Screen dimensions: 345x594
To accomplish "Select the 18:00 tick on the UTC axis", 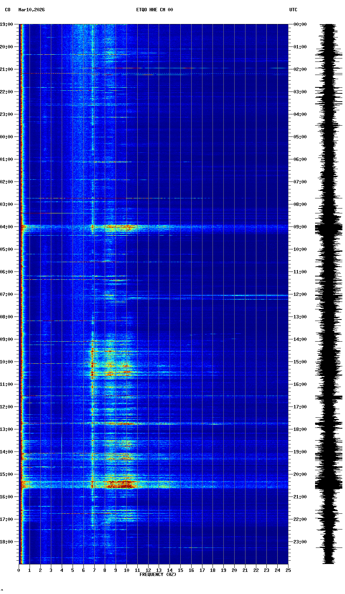I will coord(300,429).
